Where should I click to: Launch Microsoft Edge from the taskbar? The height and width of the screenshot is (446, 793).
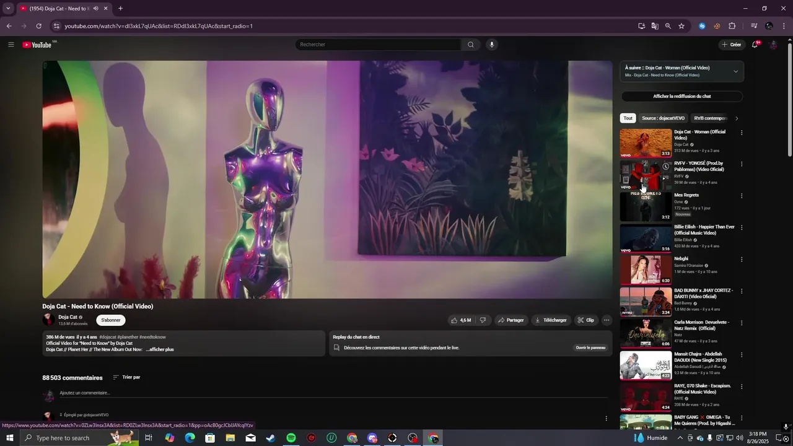click(x=190, y=438)
